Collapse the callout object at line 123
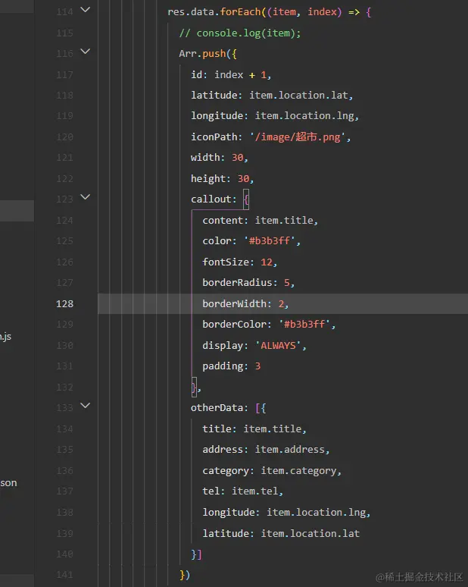This screenshot has width=468, height=587. (x=86, y=197)
